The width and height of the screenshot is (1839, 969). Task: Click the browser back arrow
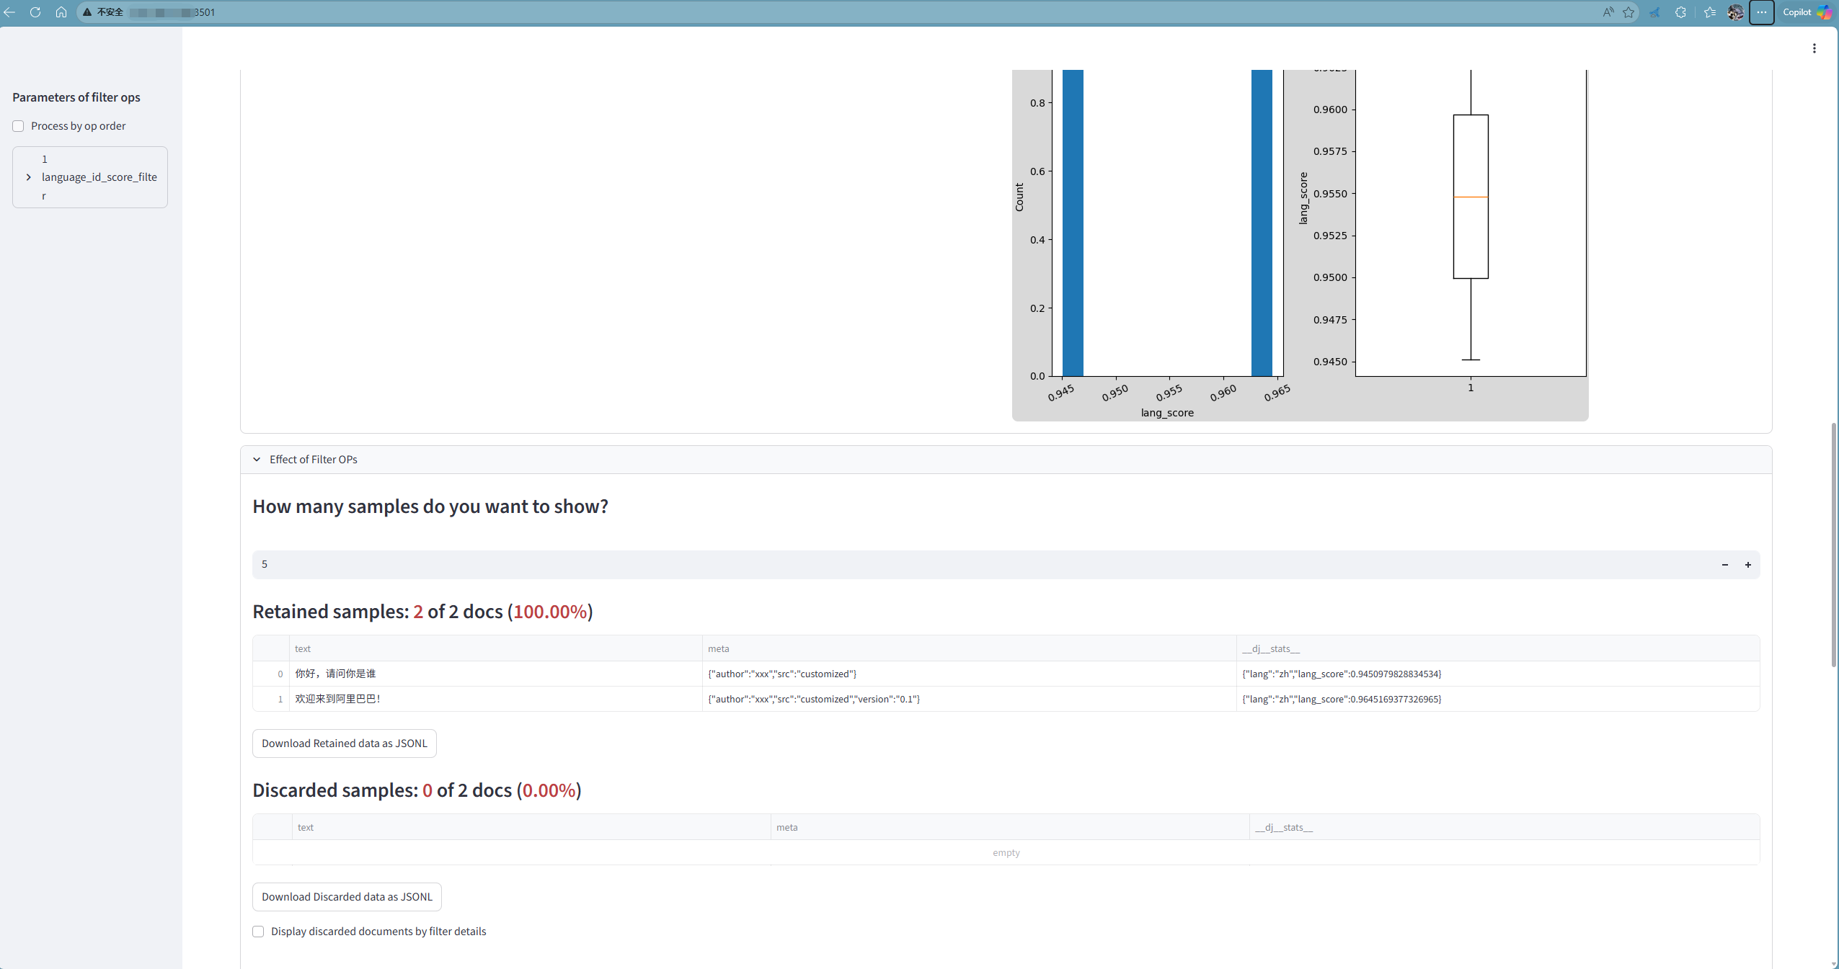[x=9, y=12]
